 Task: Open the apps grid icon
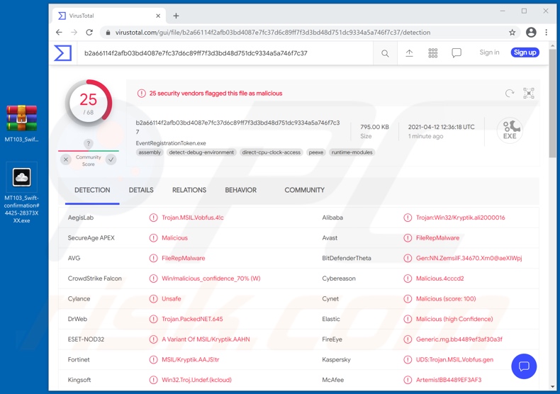(433, 53)
